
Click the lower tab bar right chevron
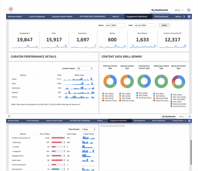click(x=185, y=121)
